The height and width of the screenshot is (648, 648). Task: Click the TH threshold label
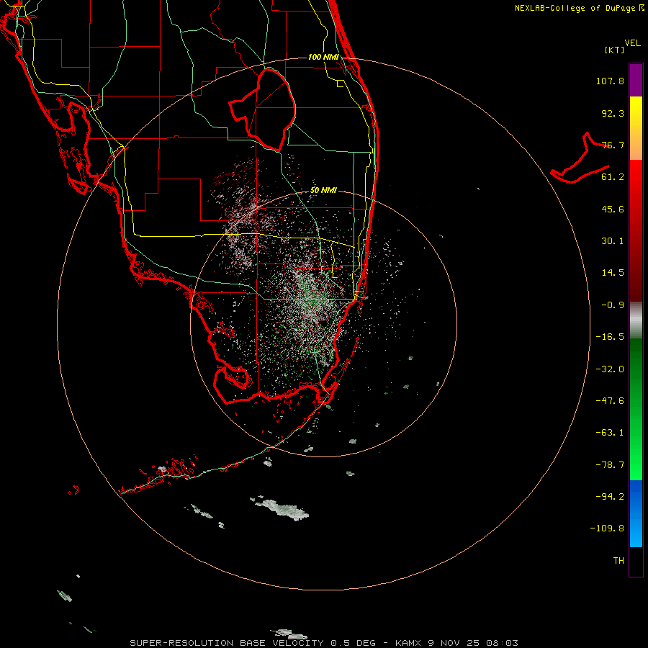[618, 561]
